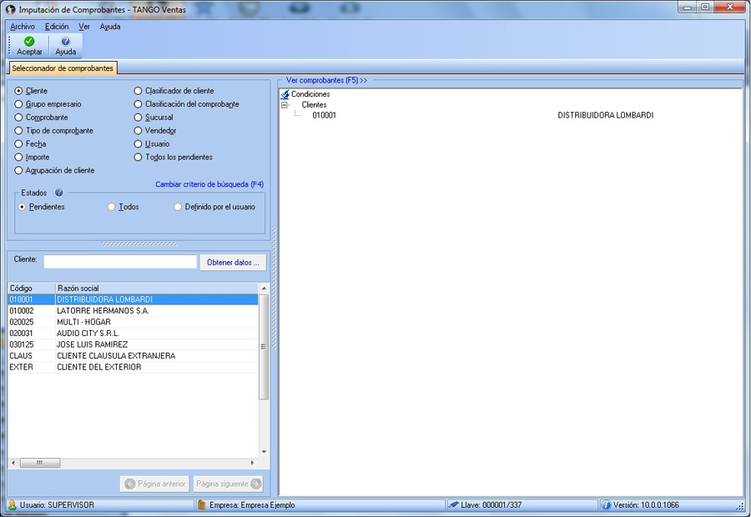Select the Grupo empresario radio option

point(18,104)
